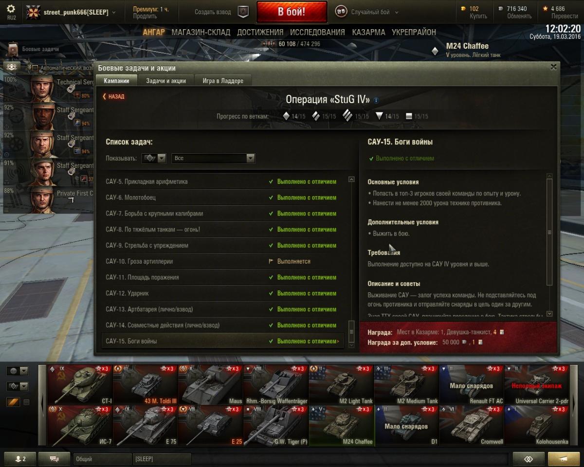Click the credits icon after 50 000 reward
The width and height of the screenshot is (584, 467).
pyautogui.click(x=464, y=342)
